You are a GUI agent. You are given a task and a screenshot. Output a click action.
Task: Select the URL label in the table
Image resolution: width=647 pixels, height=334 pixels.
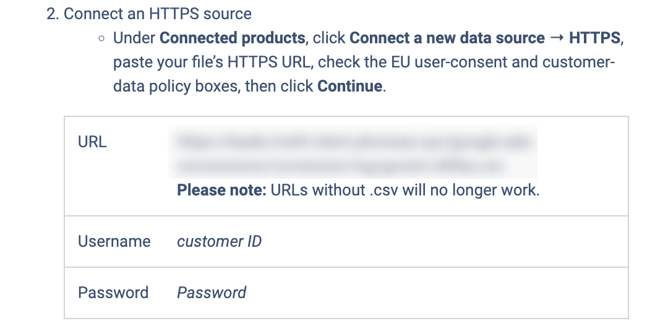(92, 142)
